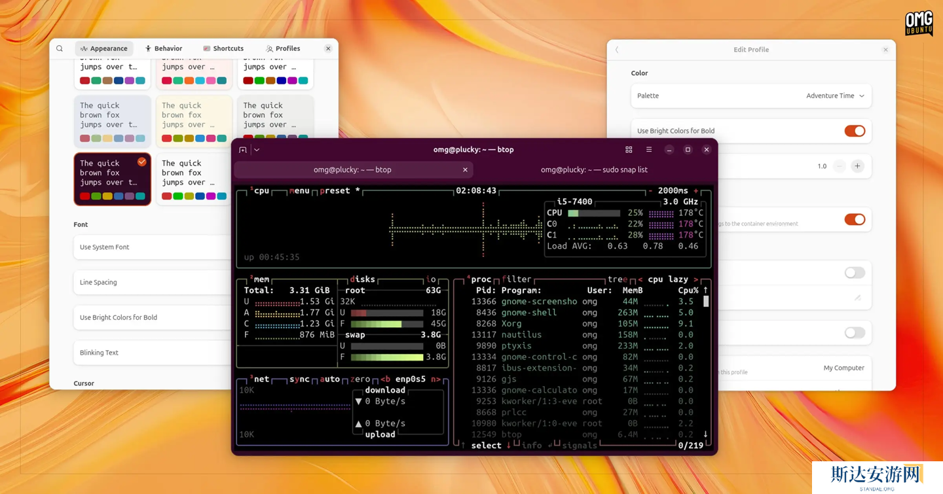This screenshot has width=943, height=494.
Task: Click the Use System Font row
Action: (x=152, y=247)
